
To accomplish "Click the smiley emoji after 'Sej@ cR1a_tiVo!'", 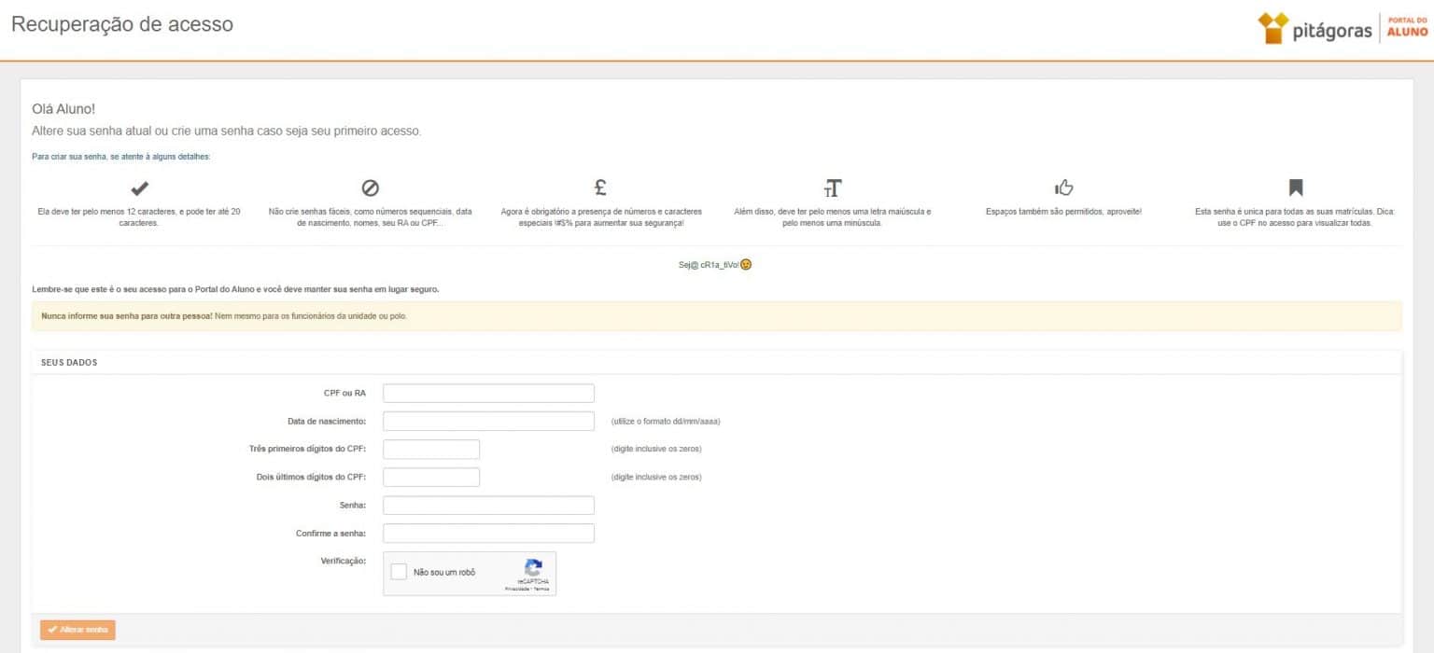I will [x=748, y=265].
